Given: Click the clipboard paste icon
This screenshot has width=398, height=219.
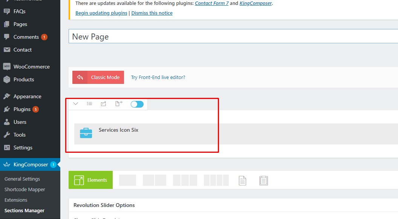Looking at the screenshot, I should coord(263,181).
